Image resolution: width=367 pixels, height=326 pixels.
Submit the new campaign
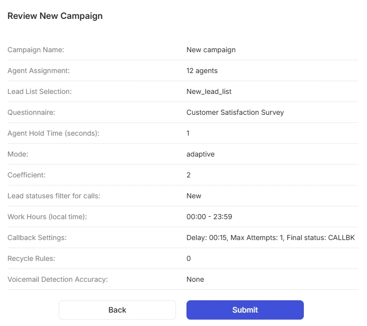pyautogui.click(x=245, y=310)
